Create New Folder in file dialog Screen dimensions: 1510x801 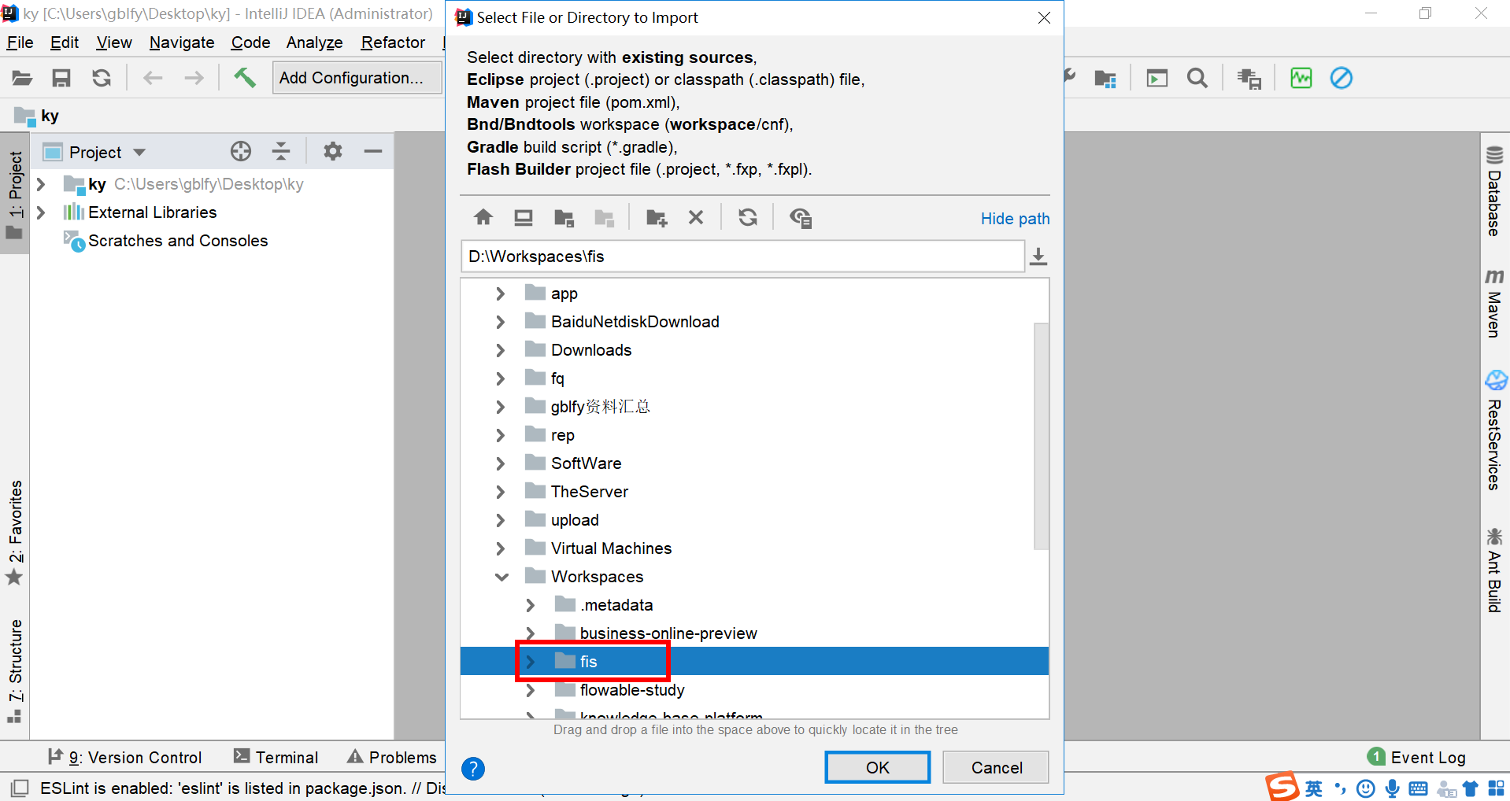(x=657, y=218)
